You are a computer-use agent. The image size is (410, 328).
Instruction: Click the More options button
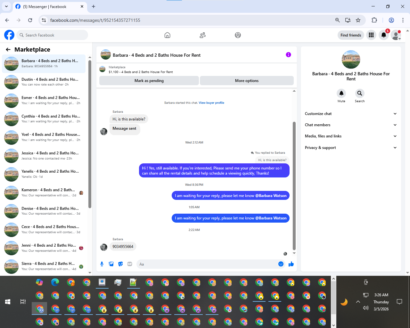pyautogui.click(x=247, y=81)
